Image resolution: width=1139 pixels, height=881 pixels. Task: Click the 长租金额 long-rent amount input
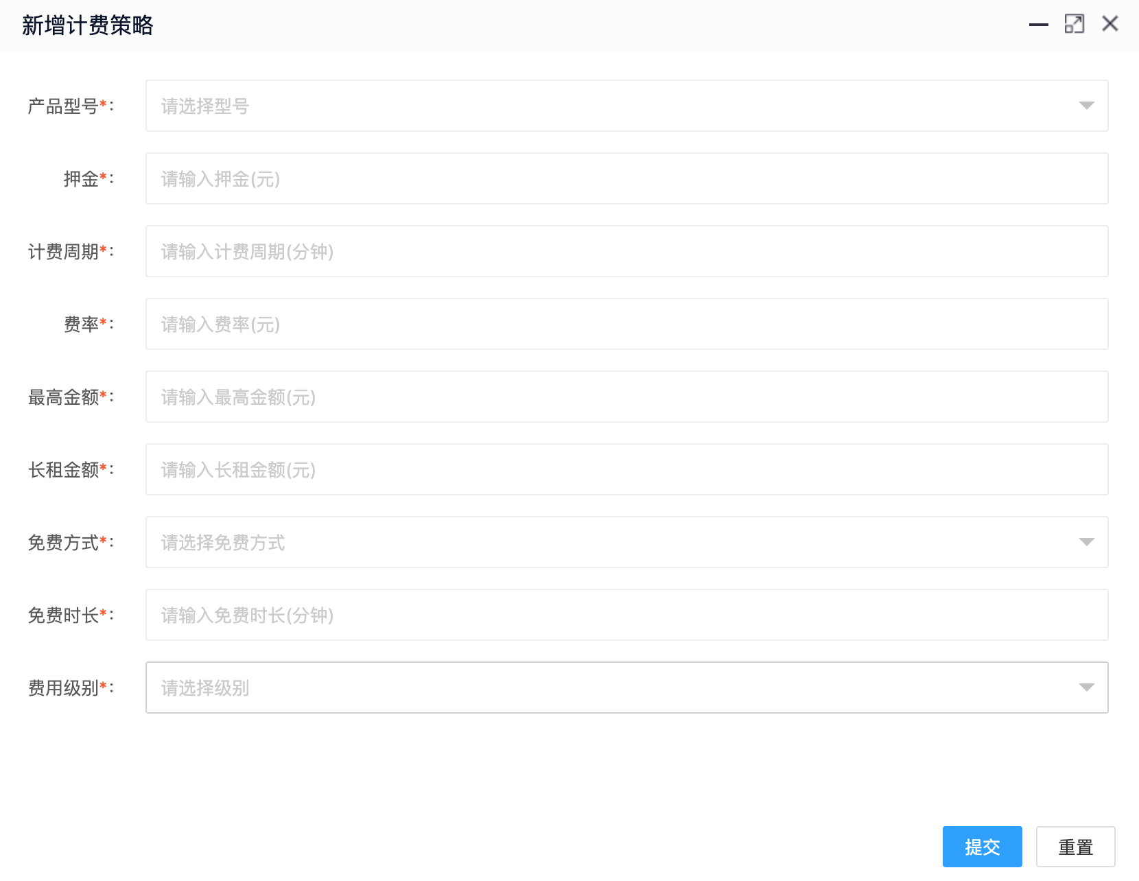(626, 469)
